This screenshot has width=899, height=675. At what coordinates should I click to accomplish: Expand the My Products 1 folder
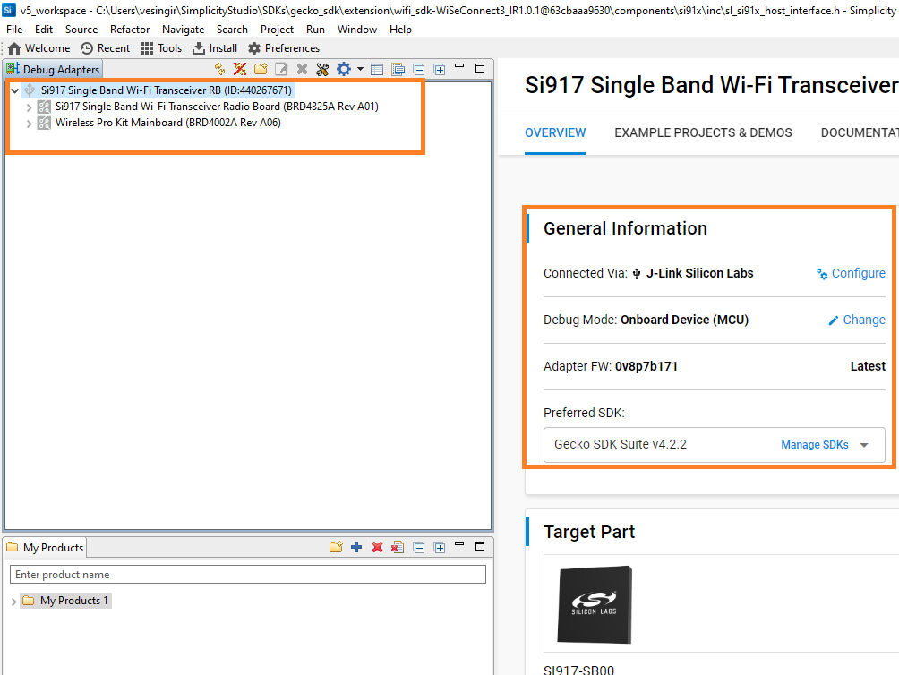tap(13, 601)
